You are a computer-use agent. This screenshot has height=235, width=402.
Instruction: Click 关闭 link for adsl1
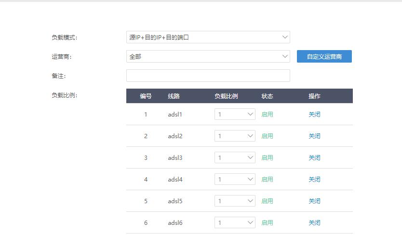coord(314,115)
